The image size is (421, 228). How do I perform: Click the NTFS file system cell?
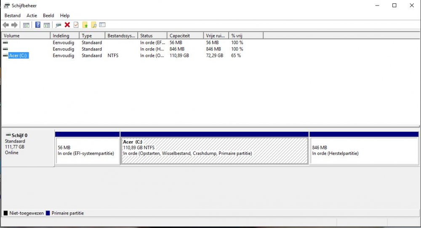click(x=113, y=56)
